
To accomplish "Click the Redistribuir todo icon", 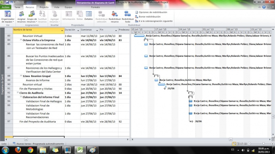I will (128, 16).
